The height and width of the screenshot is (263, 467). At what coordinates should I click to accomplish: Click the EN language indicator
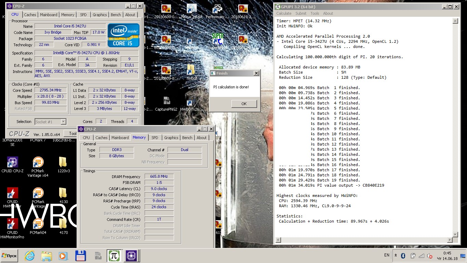pos(387,255)
